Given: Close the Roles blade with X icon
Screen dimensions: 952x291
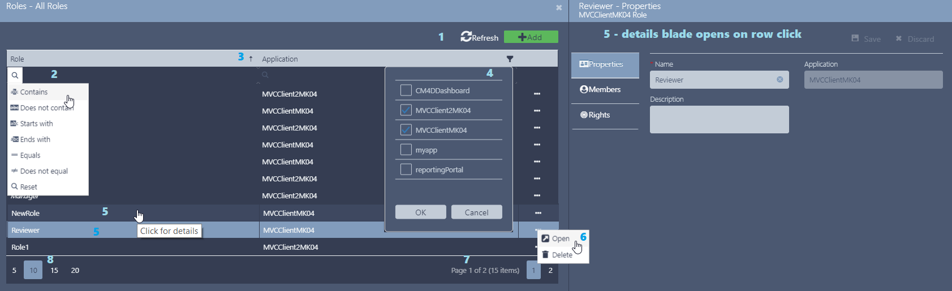Looking at the screenshot, I should coord(559,8).
